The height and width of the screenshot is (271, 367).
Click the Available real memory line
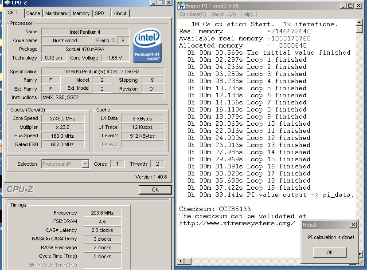(x=245, y=39)
